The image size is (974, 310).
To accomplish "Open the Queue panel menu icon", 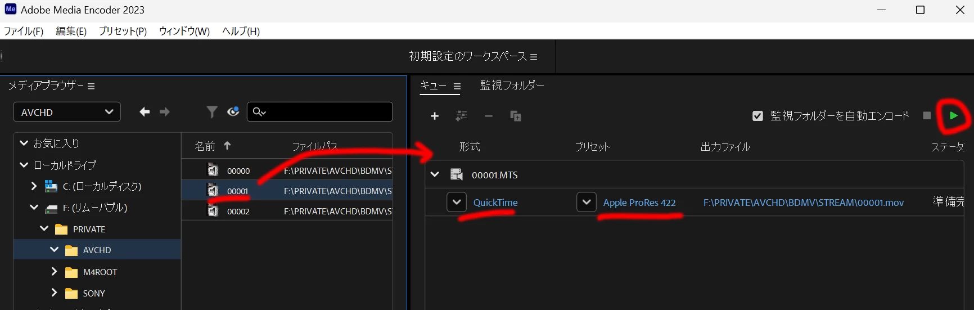I will pos(457,86).
